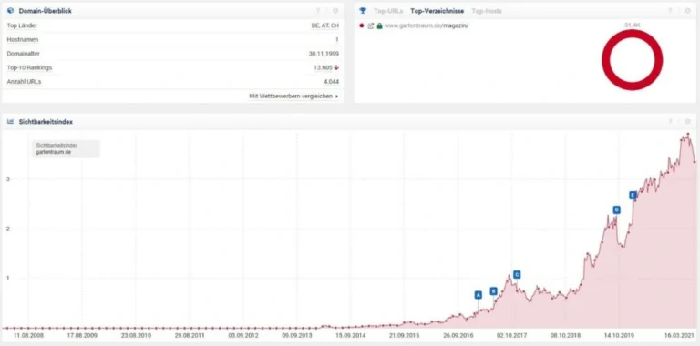Click the red down arrow beside Top-10 Rankings value
Viewport: 700px width, 346px height.
pos(336,67)
